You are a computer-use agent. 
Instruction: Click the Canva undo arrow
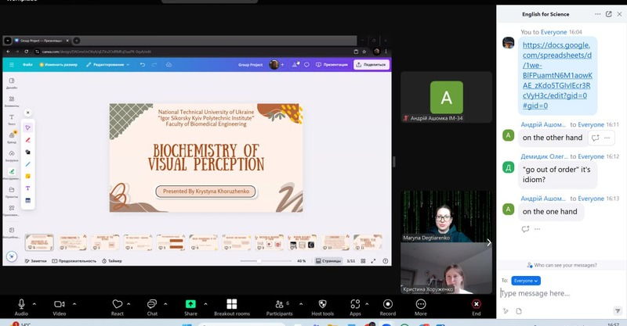pos(143,65)
